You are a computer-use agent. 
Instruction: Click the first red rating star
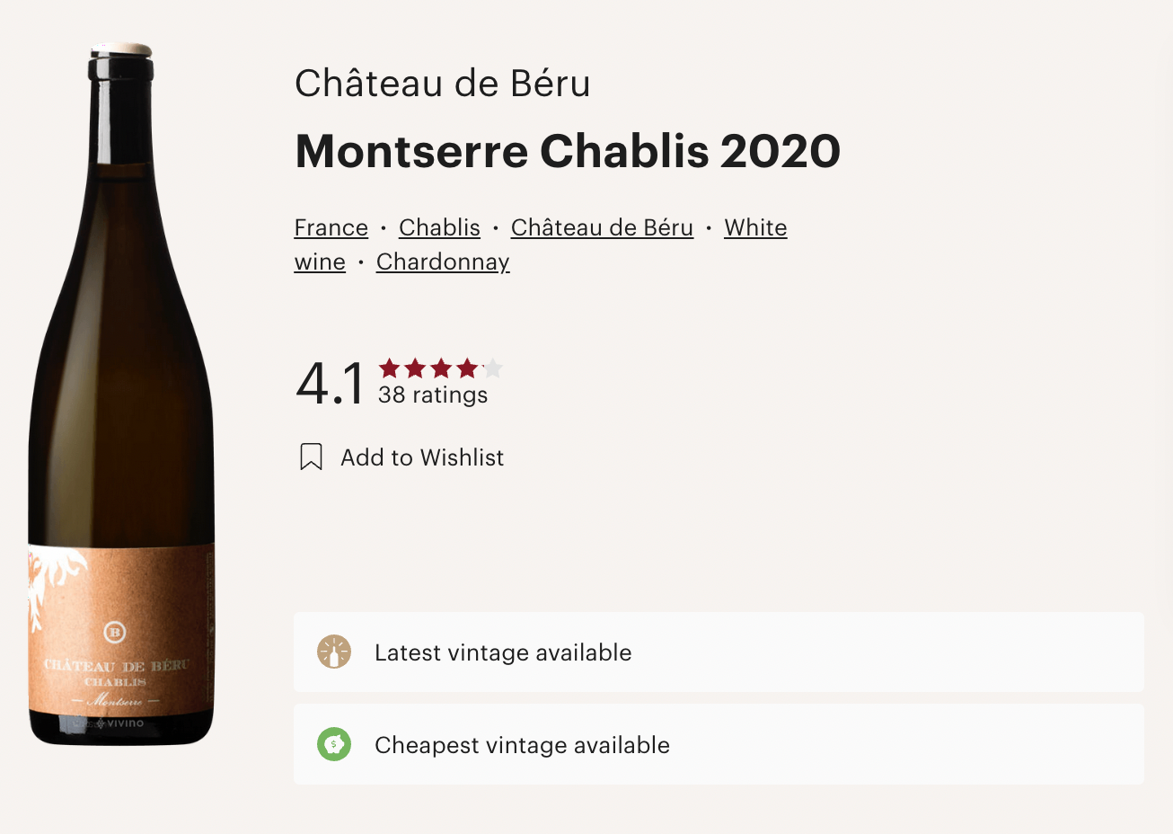(390, 368)
